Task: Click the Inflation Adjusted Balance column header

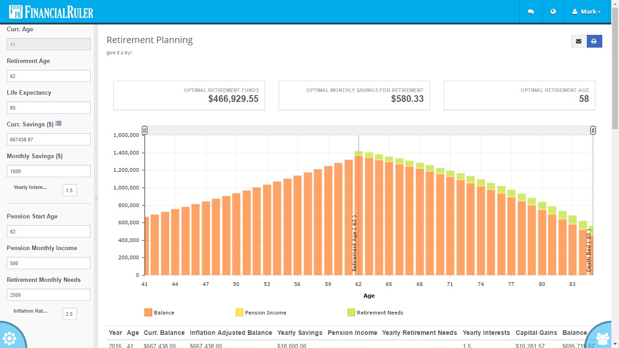Action: tap(231, 333)
